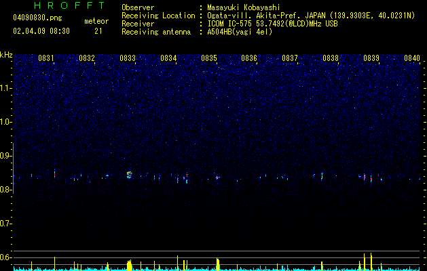Click the 0831 time marker
Screen dimensions: 427x271
point(45,58)
